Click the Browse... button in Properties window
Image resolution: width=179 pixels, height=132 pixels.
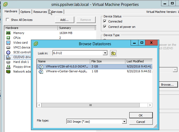coord(168,85)
